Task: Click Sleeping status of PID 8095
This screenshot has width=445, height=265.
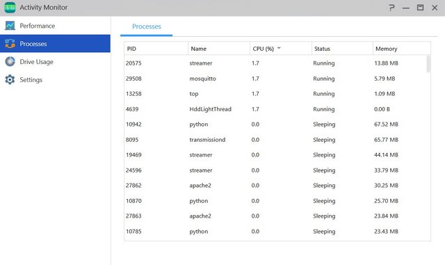Action: (x=324, y=140)
